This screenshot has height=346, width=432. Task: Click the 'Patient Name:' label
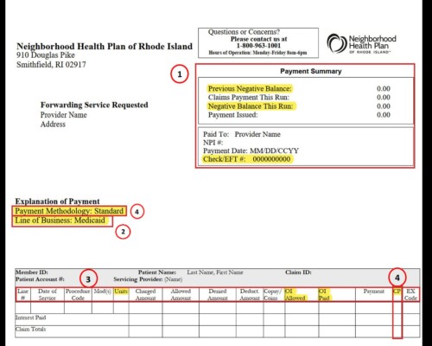point(157,272)
